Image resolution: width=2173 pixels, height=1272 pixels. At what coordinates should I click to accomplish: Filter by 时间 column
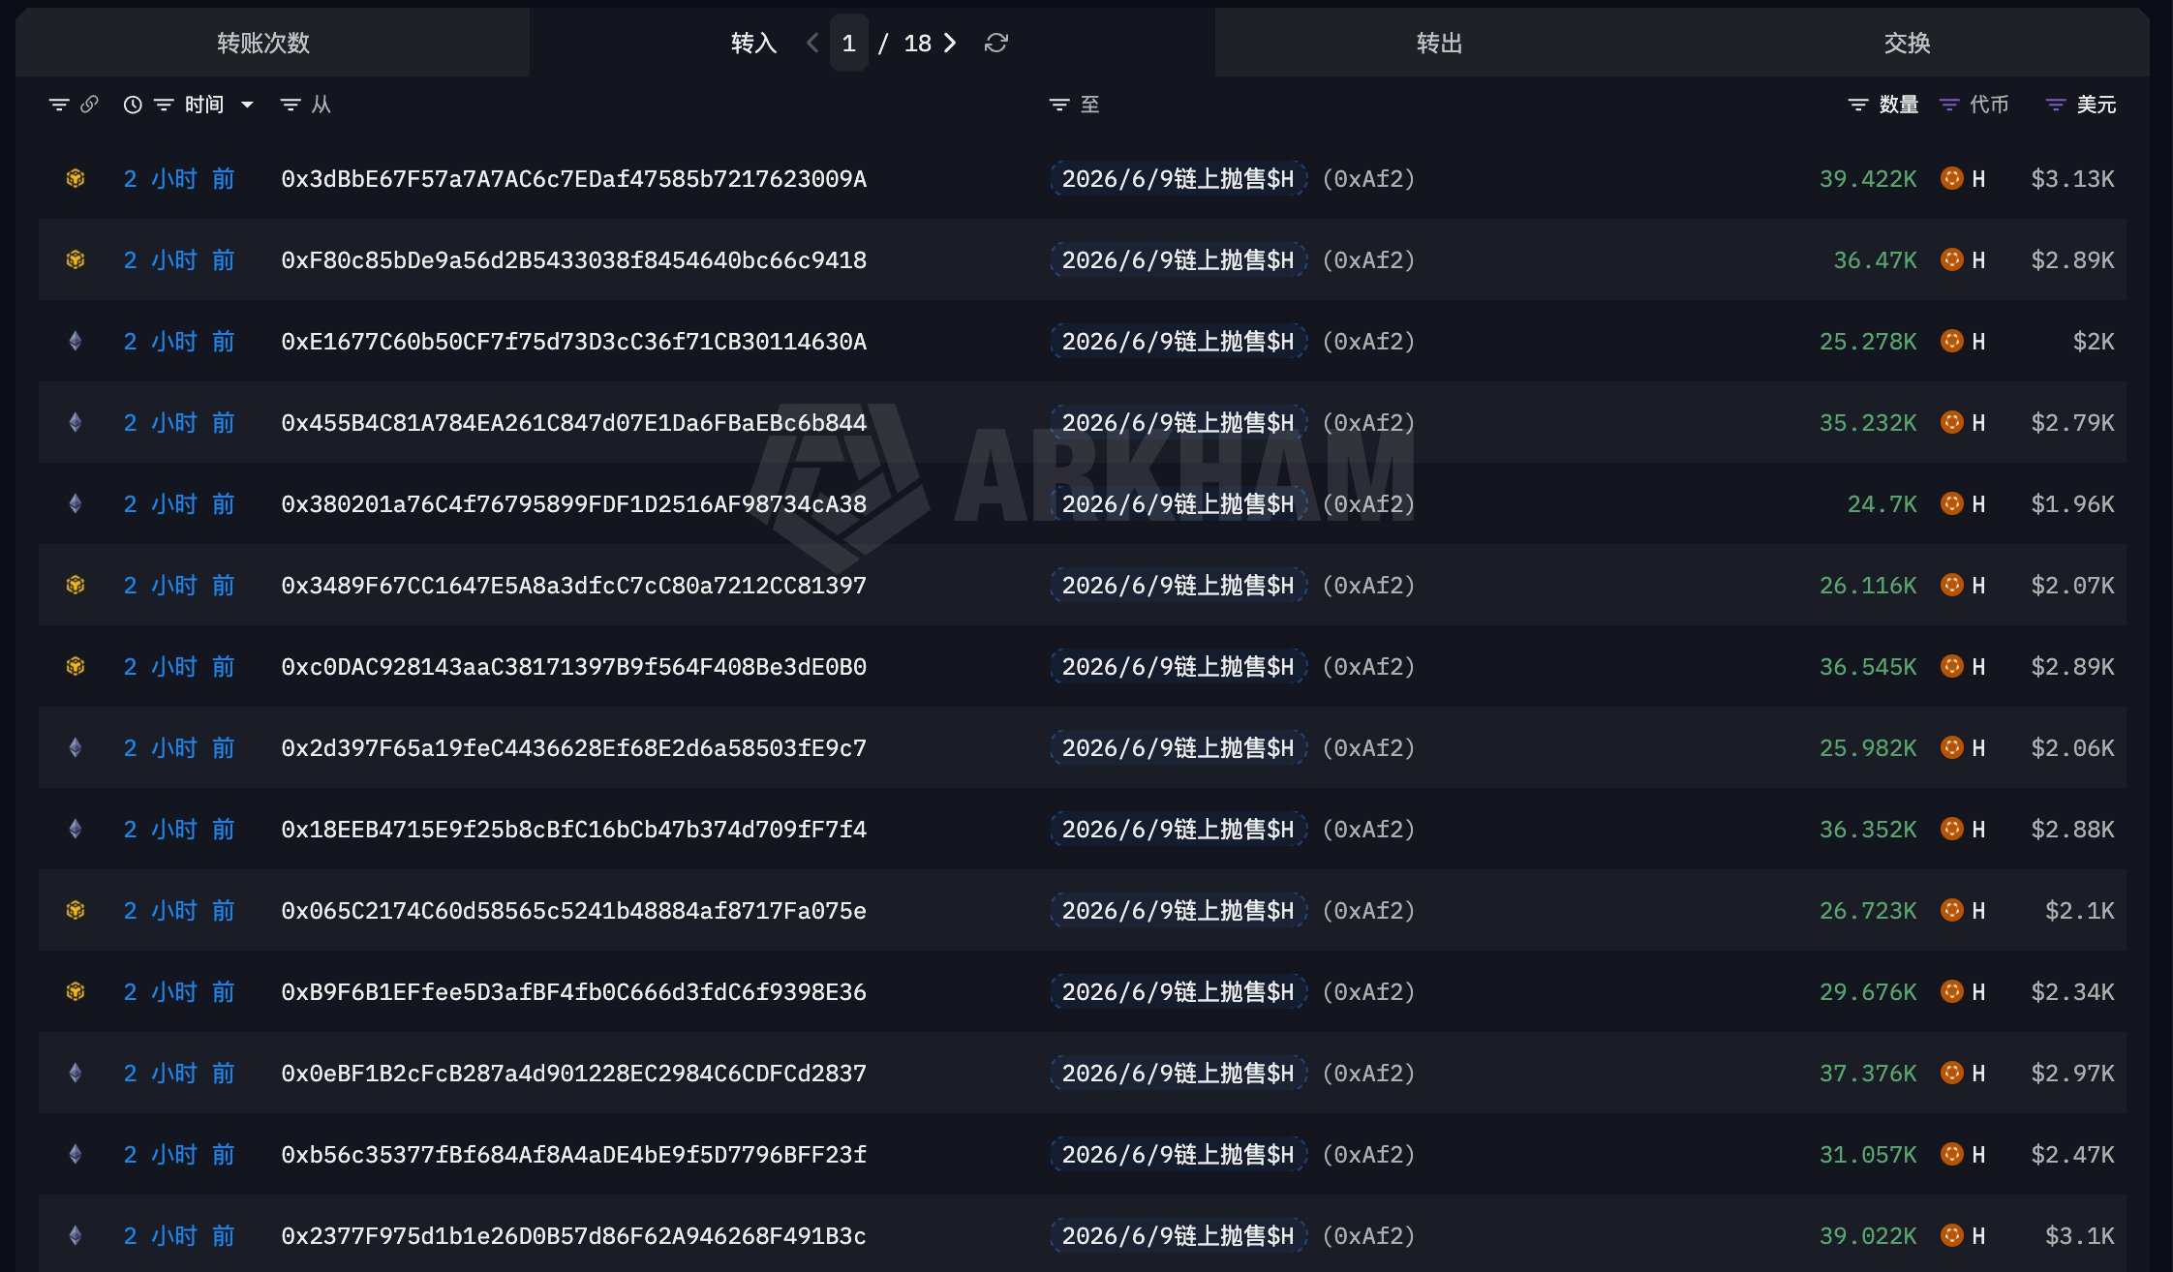tap(164, 105)
